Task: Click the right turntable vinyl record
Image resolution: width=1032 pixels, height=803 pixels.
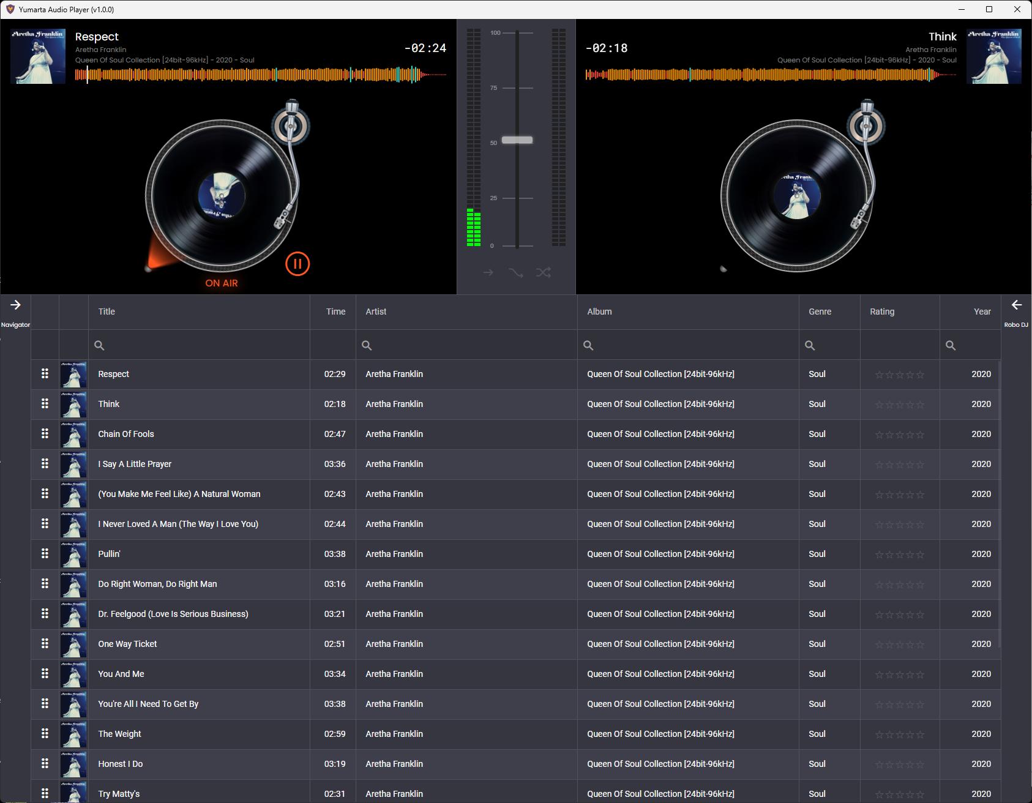Action: [797, 196]
